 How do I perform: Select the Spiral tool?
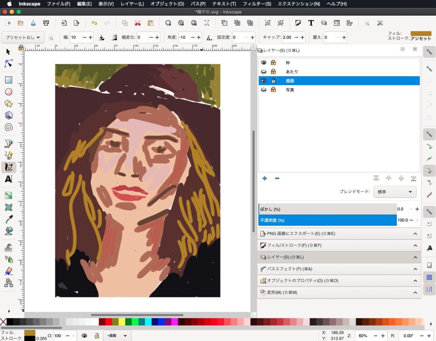pos(8,127)
